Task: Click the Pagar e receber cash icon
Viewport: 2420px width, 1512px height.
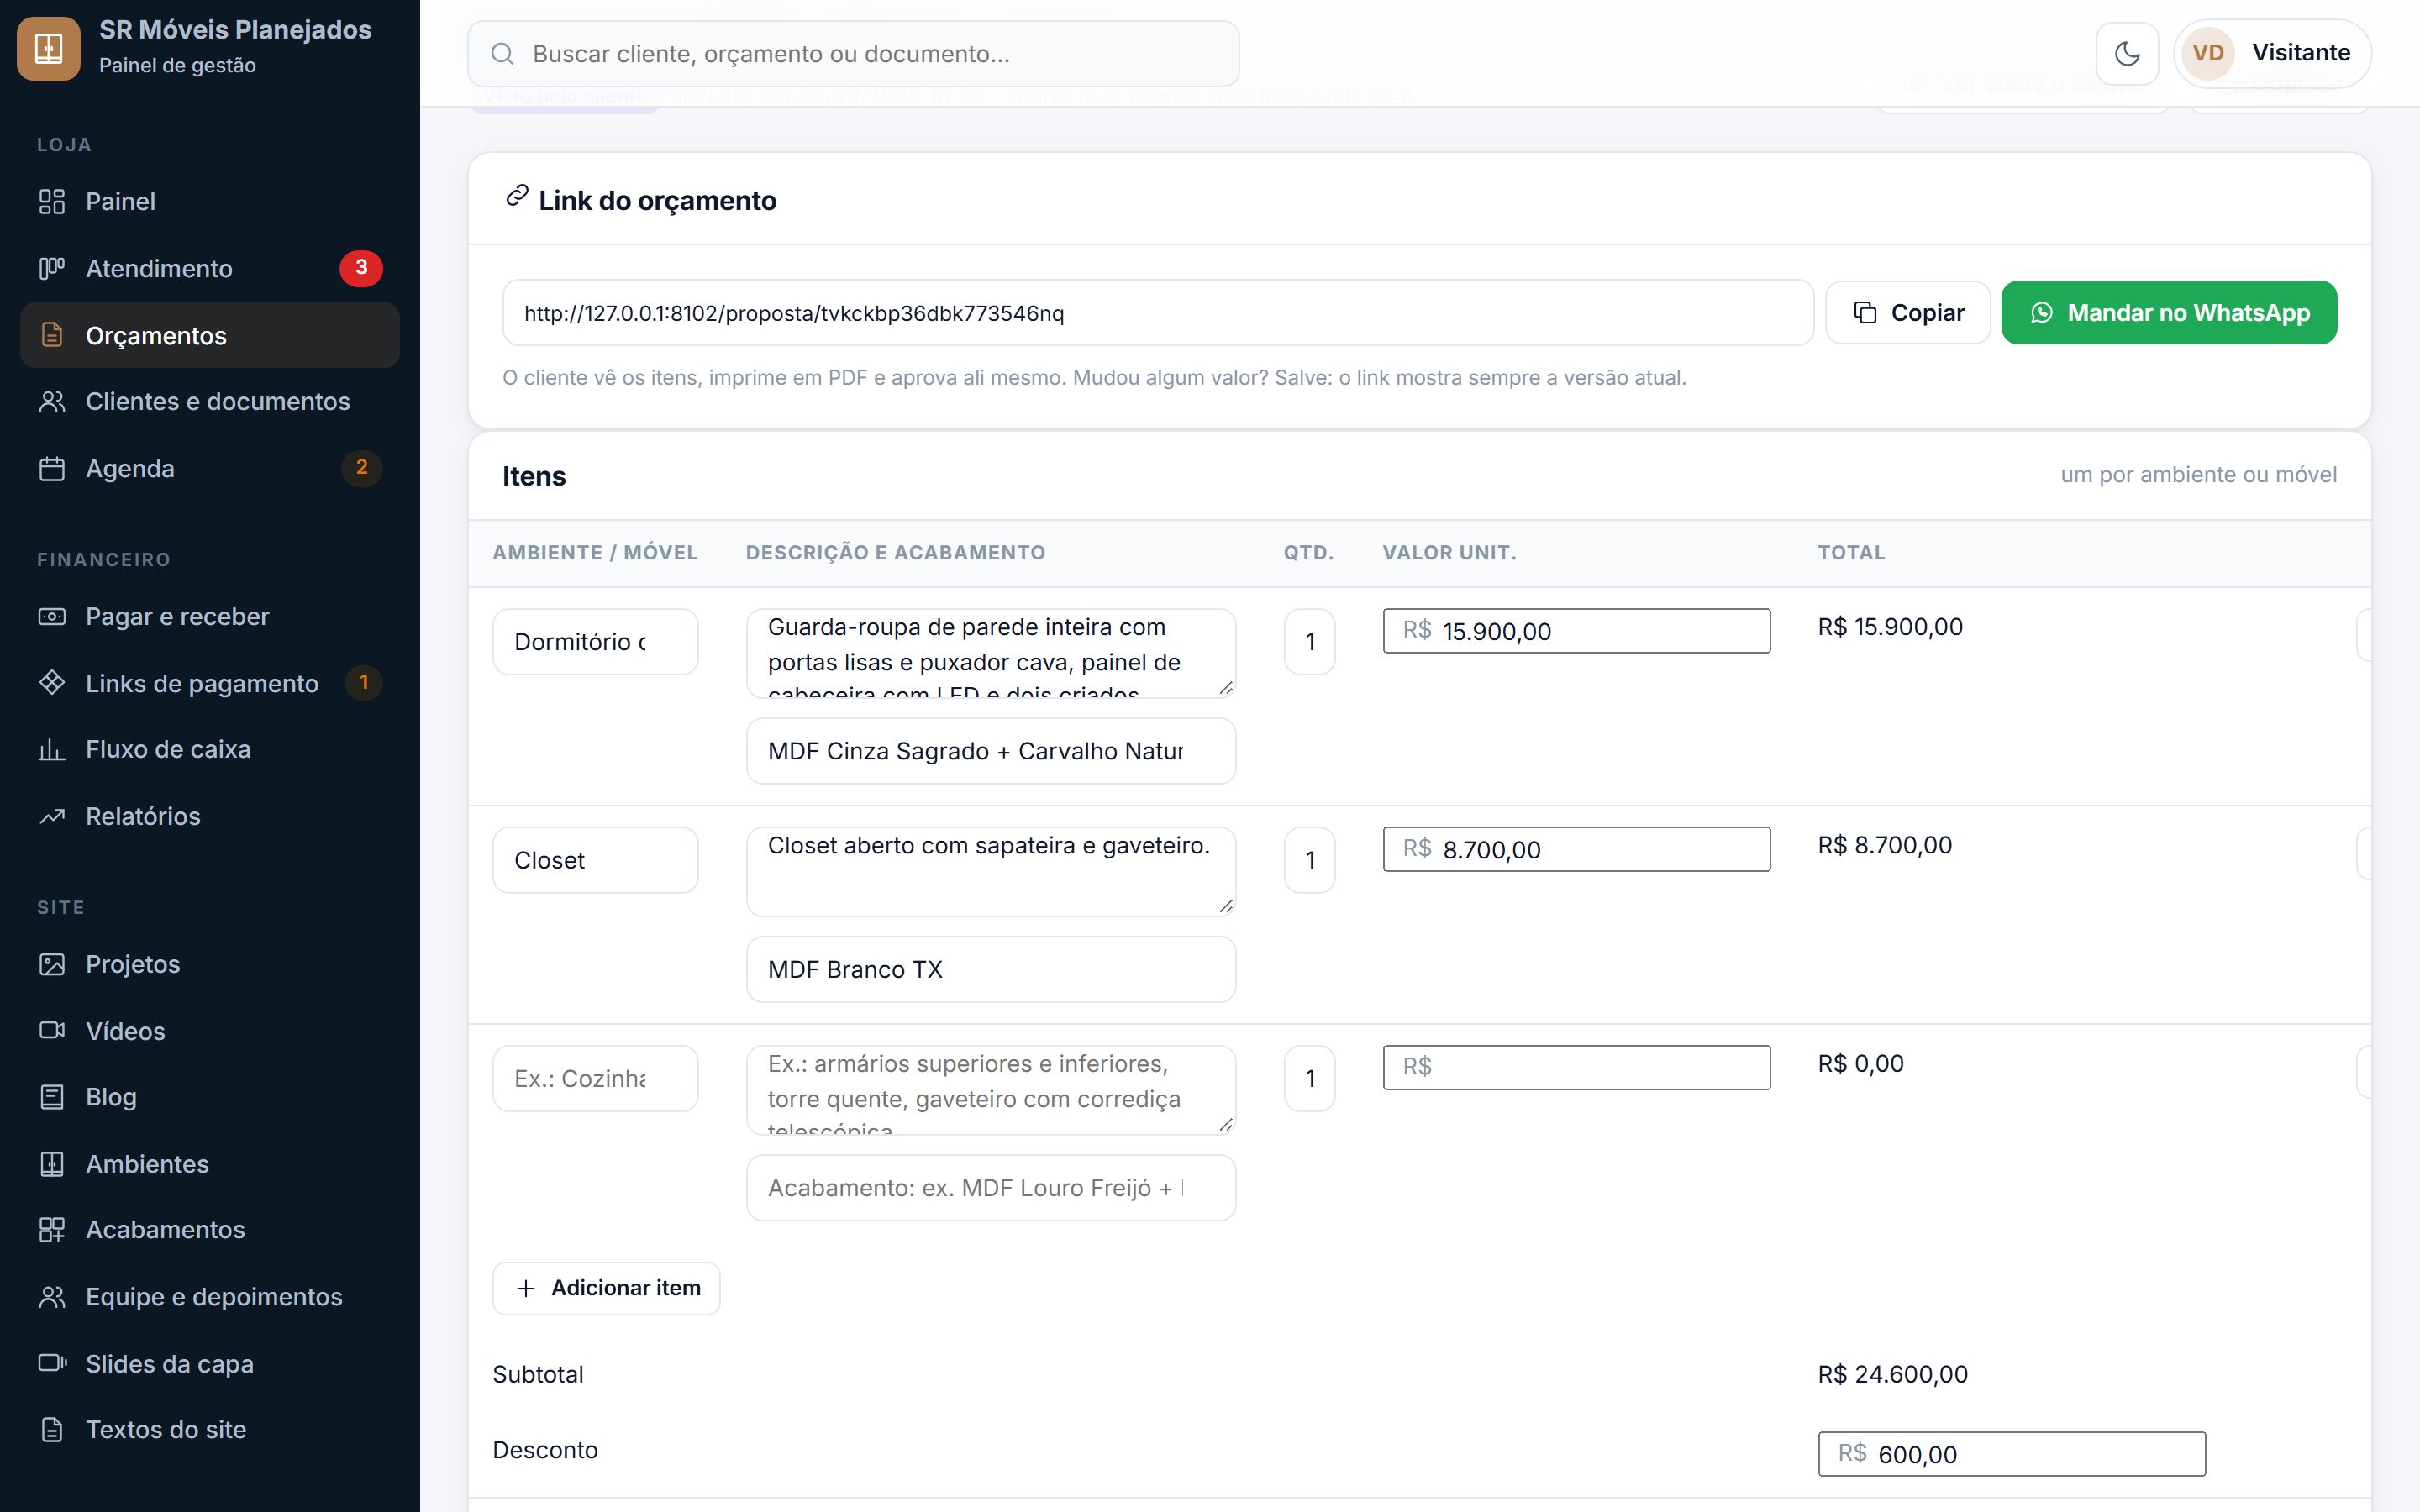Action: point(52,616)
